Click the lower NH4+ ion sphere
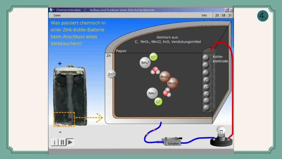Screen dimensions: 282x159 click(152, 93)
